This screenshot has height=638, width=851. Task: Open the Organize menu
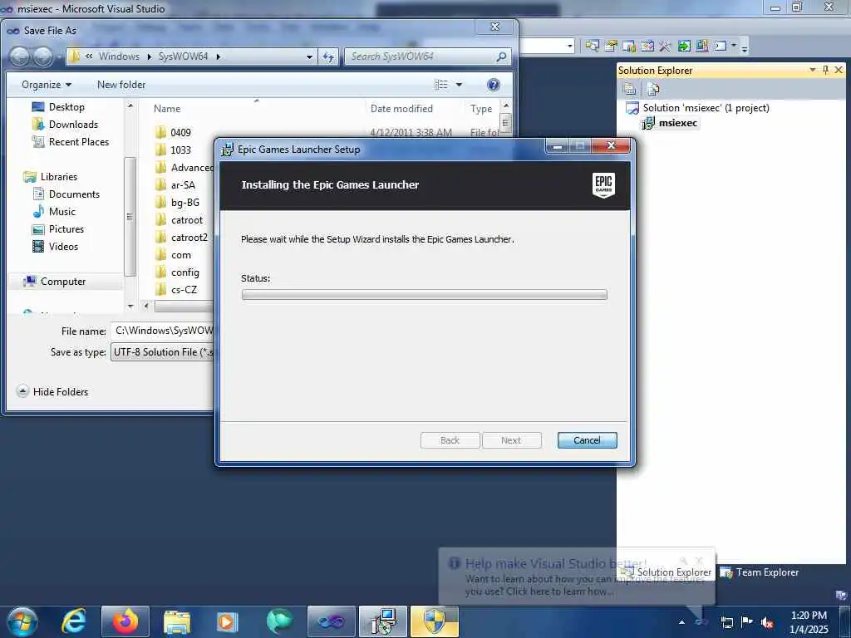[x=47, y=85]
